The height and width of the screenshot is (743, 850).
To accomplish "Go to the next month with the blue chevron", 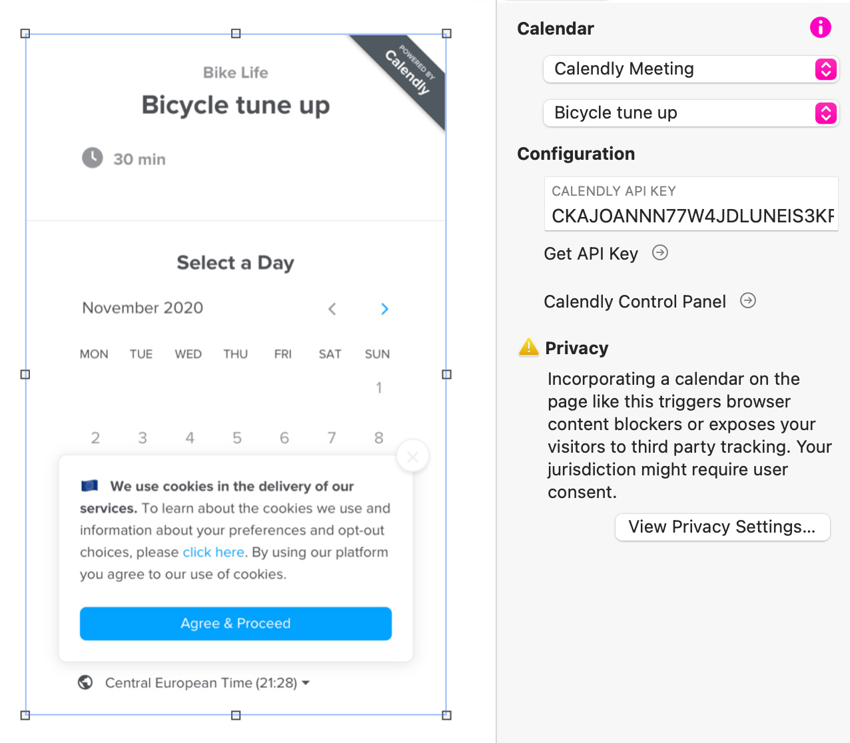I will click(384, 309).
